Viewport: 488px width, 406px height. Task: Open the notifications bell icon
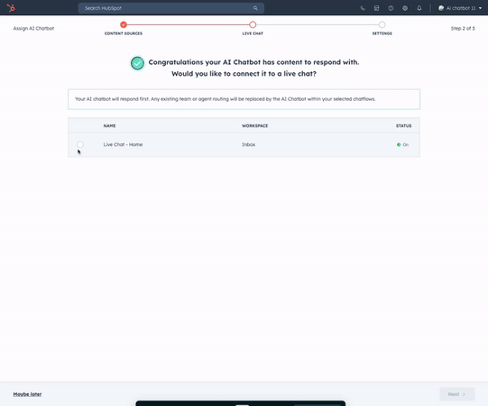(419, 8)
